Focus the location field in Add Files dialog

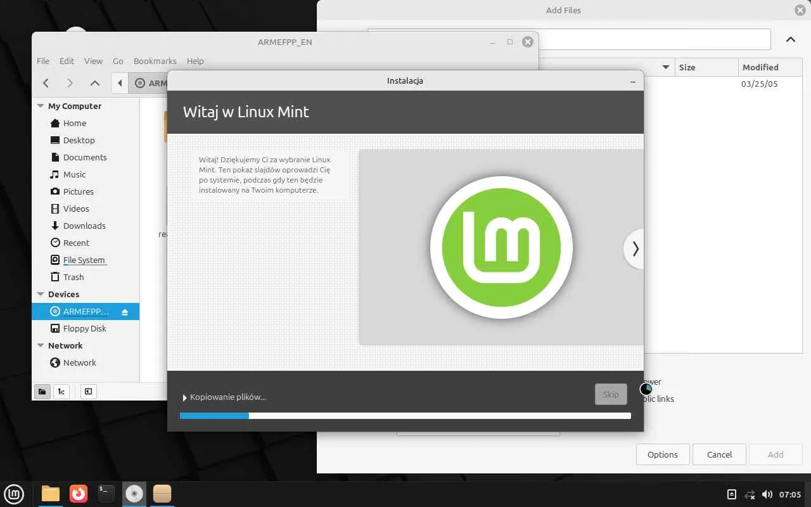[x=654, y=39]
